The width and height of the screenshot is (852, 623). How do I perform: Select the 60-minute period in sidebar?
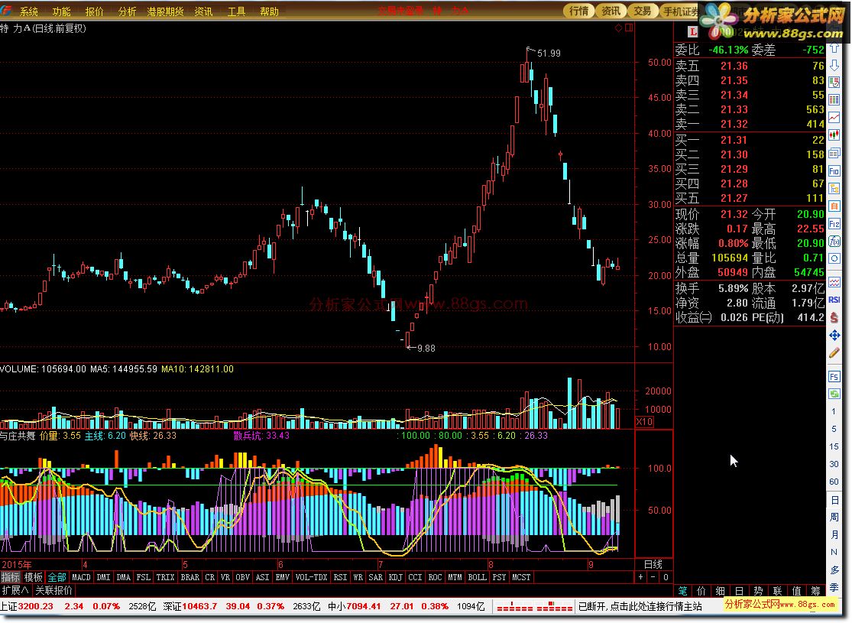click(834, 482)
